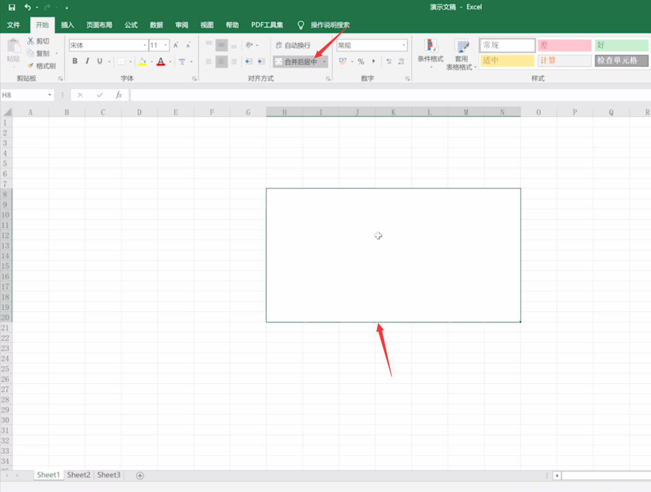The height and width of the screenshot is (492, 651).
Task: Switch to the Formulas (公式) tab
Action: 131,25
